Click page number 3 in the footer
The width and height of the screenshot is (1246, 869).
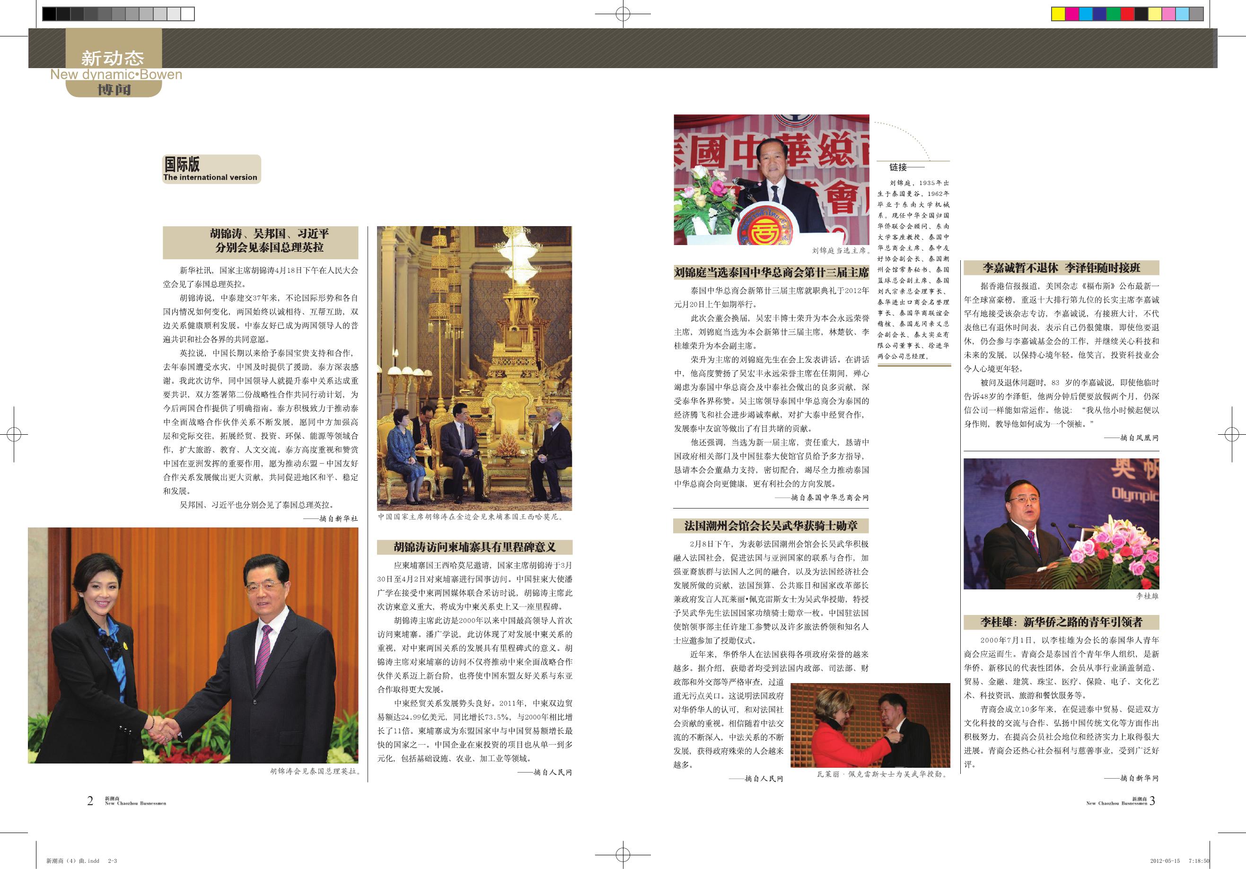tap(1152, 800)
